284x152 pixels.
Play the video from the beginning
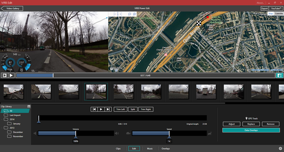(4, 75)
